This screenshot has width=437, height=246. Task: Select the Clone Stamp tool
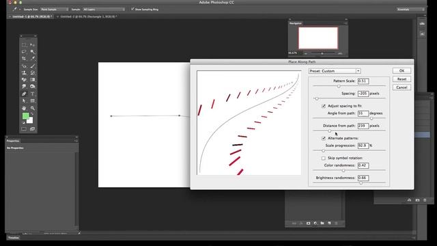click(x=24, y=73)
